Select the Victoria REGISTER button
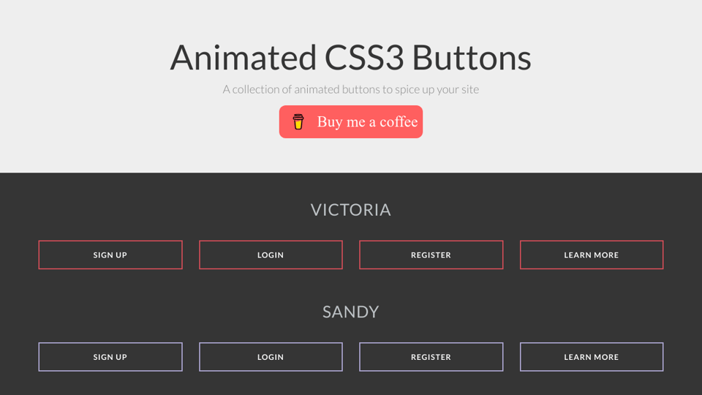Image resolution: width=702 pixels, height=395 pixels. click(x=431, y=255)
